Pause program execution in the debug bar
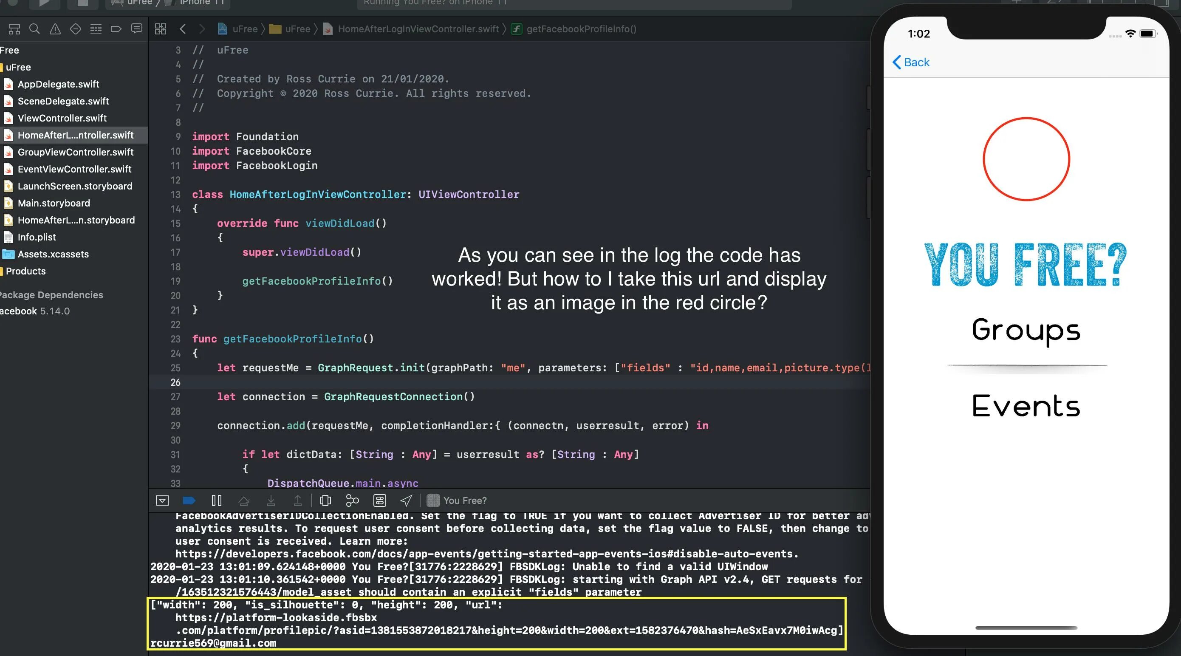This screenshot has height=656, width=1181. coord(216,500)
